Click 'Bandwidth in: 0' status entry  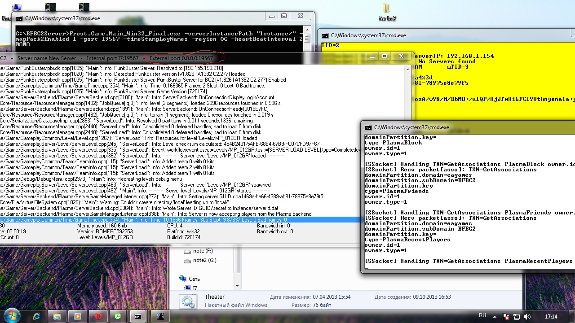tap(274, 226)
